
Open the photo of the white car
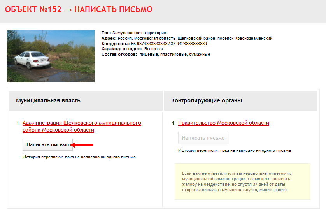51,56
